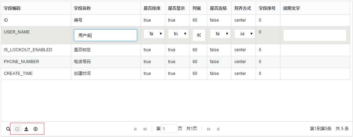This screenshot has width=353, height=137.
Task: Click the 列宽 input in USER_NAME row
Action: (x=199, y=35)
